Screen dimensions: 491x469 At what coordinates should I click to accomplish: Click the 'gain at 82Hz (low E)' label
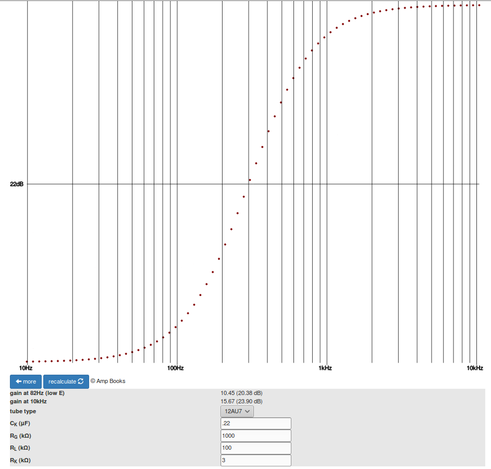(37, 393)
